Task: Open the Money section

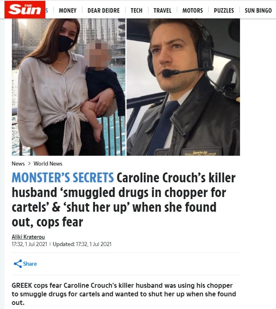Action: (x=67, y=10)
